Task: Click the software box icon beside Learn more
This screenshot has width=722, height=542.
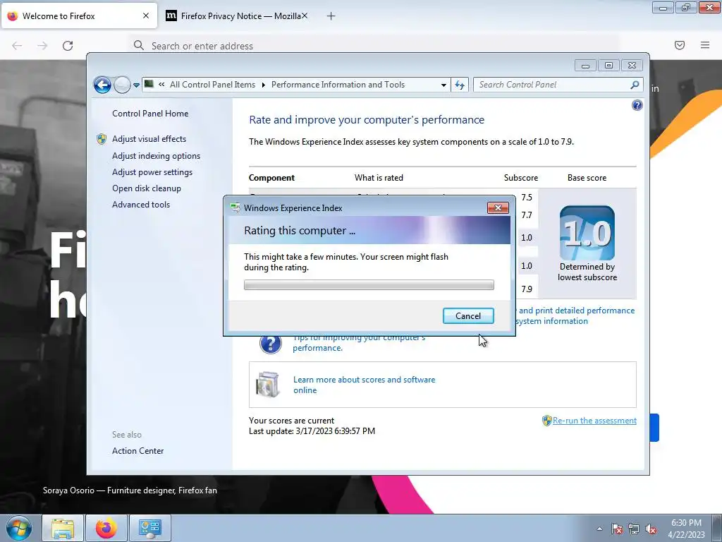Action: [x=267, y=385]
